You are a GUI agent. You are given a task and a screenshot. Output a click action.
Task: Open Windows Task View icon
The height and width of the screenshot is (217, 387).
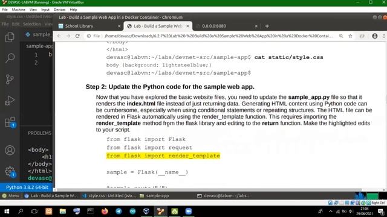[x=34, y=211]
